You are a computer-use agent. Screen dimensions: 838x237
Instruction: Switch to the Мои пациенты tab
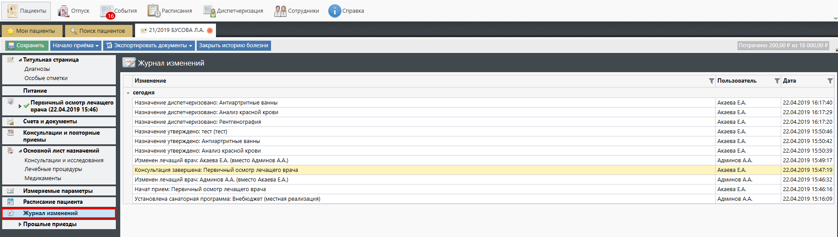(32, 31)
